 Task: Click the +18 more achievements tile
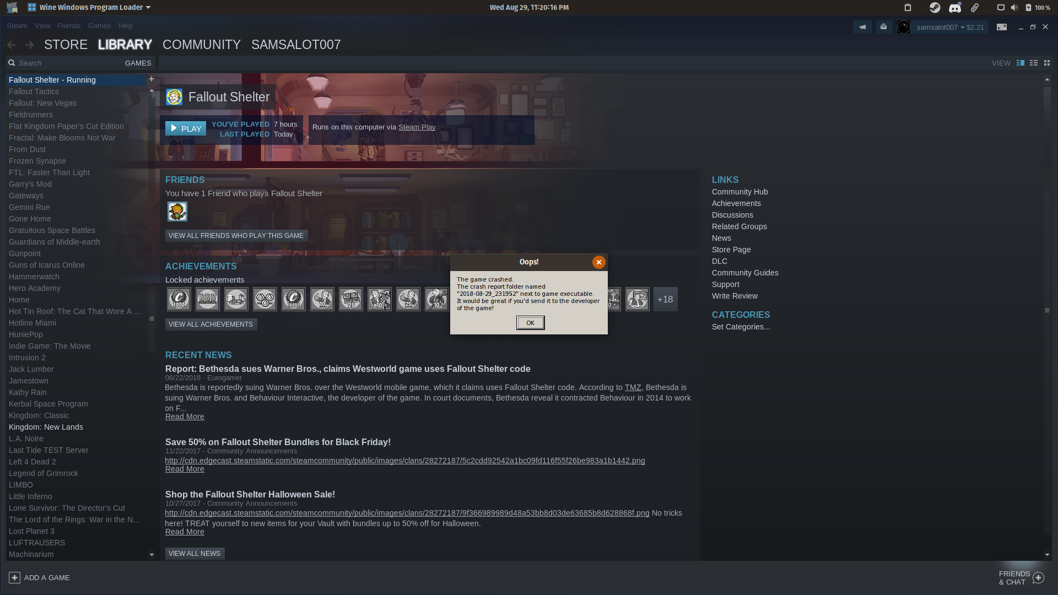coord(666,299)
